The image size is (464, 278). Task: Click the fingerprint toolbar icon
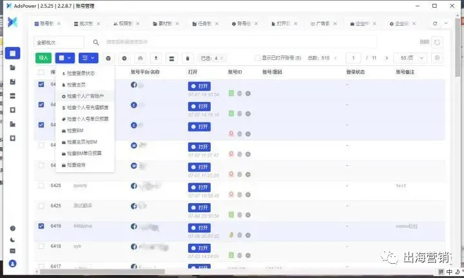tap(140, 58)
